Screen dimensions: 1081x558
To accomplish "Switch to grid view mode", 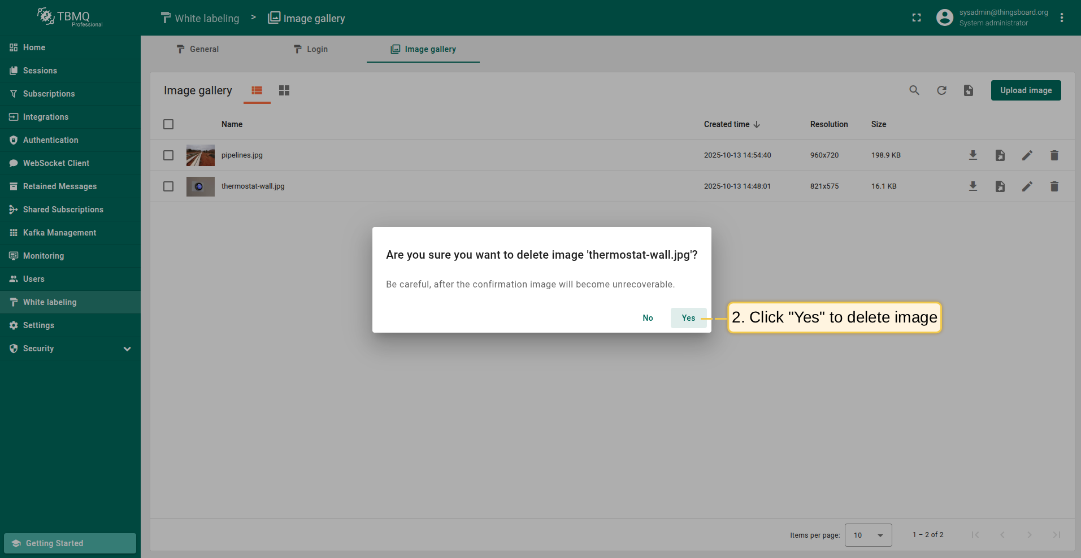I will [284, 90].
